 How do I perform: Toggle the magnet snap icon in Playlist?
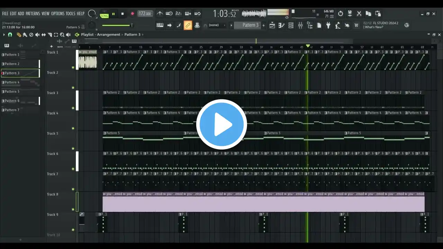pyautogui.click(x=10, y=35)
